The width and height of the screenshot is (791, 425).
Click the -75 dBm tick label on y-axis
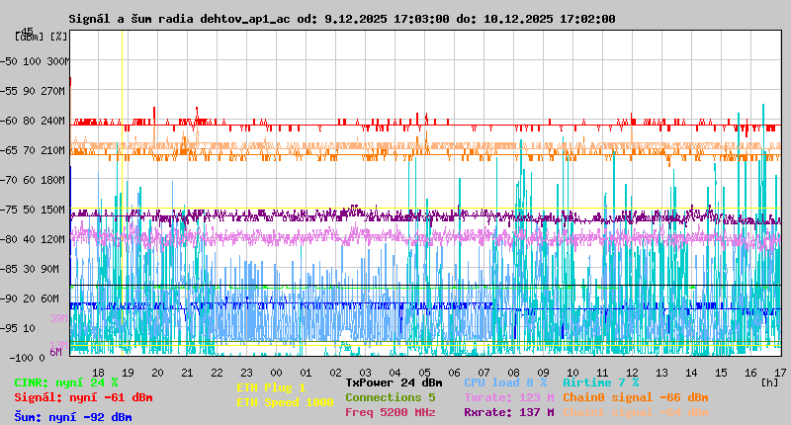[12, 210]
